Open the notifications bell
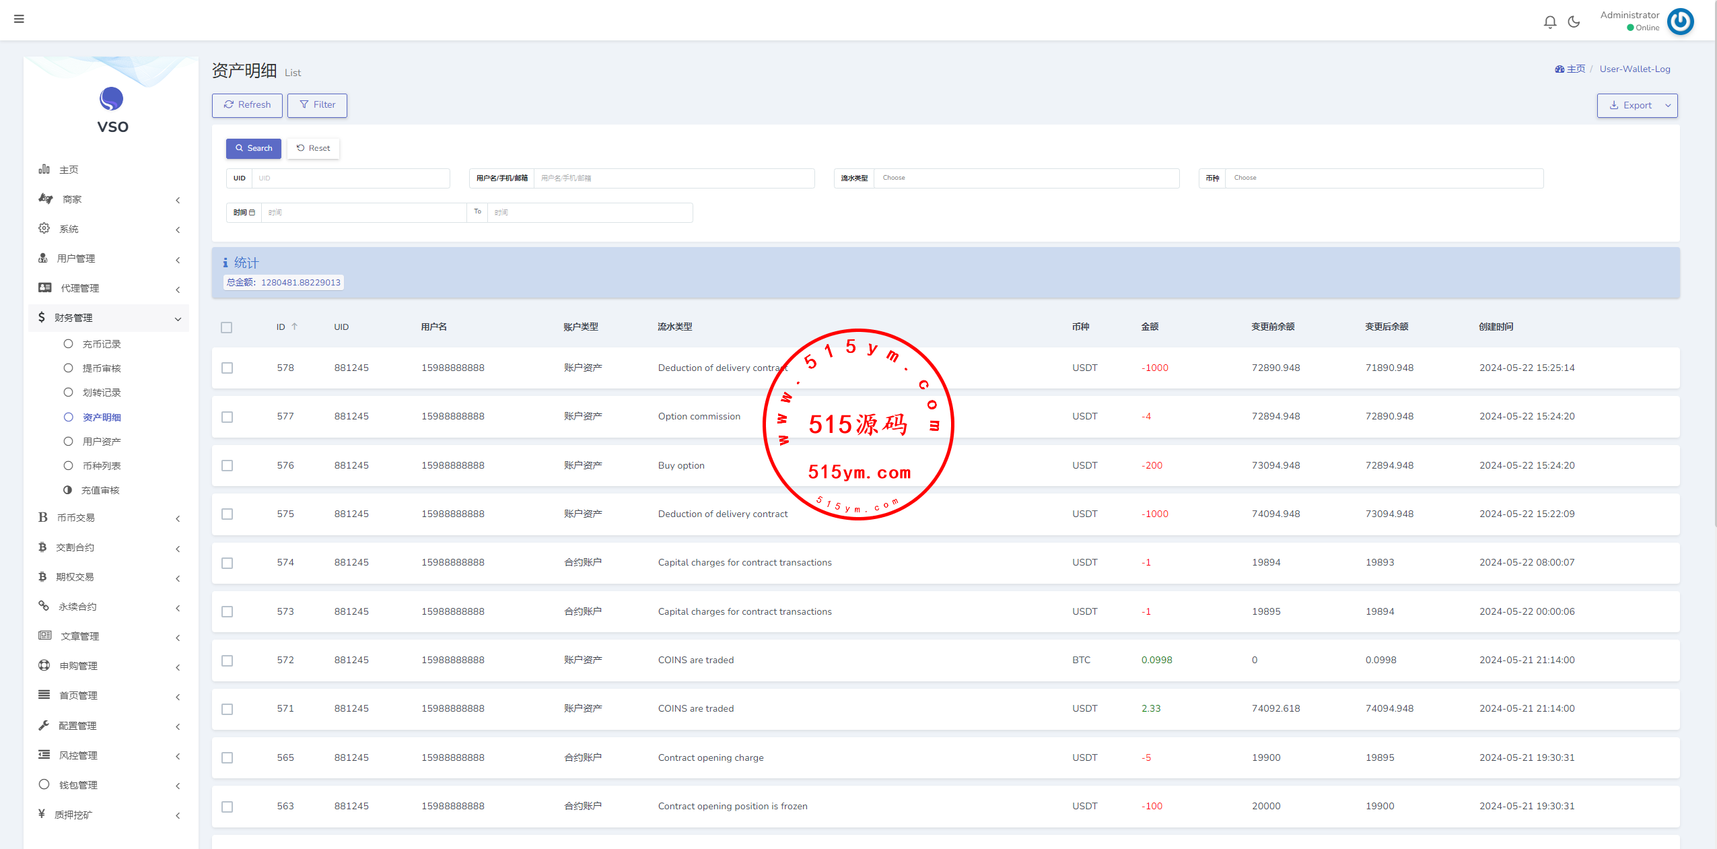The height and width of the screenshot is (849, 1717). click(x=1549, y=22)
